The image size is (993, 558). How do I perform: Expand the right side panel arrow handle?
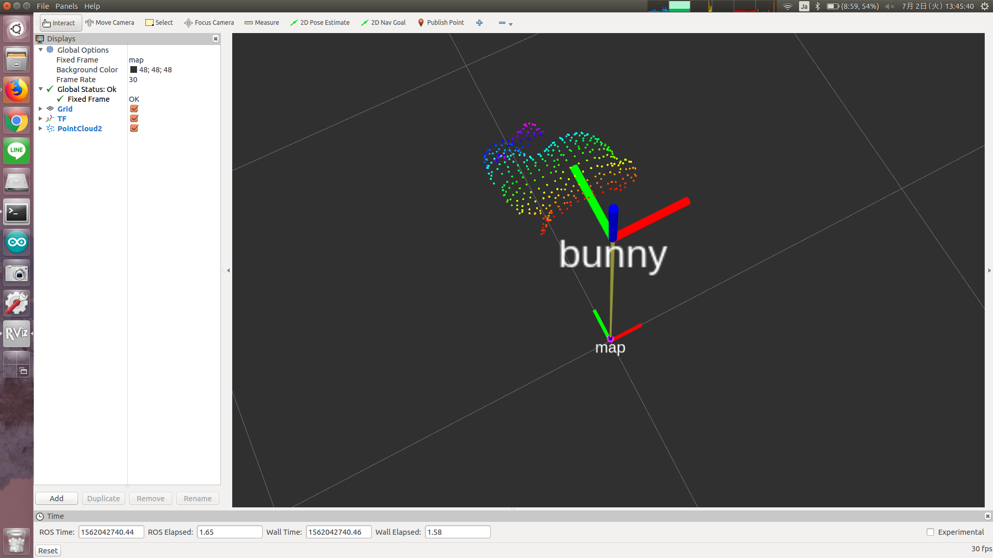[989, 270]
